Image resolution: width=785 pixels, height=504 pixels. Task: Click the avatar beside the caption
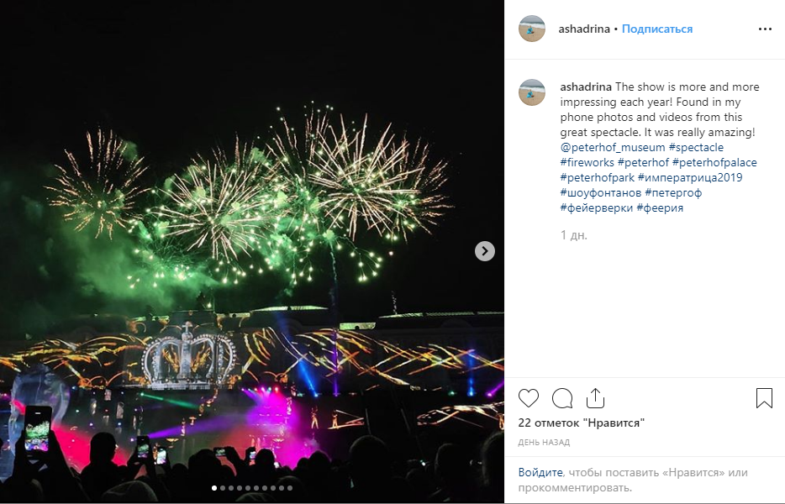click(532, 92)
